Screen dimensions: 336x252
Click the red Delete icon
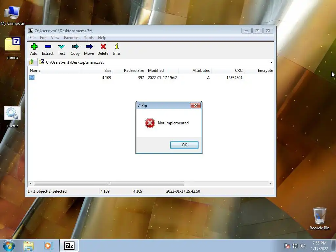click(x=103, y=47)
